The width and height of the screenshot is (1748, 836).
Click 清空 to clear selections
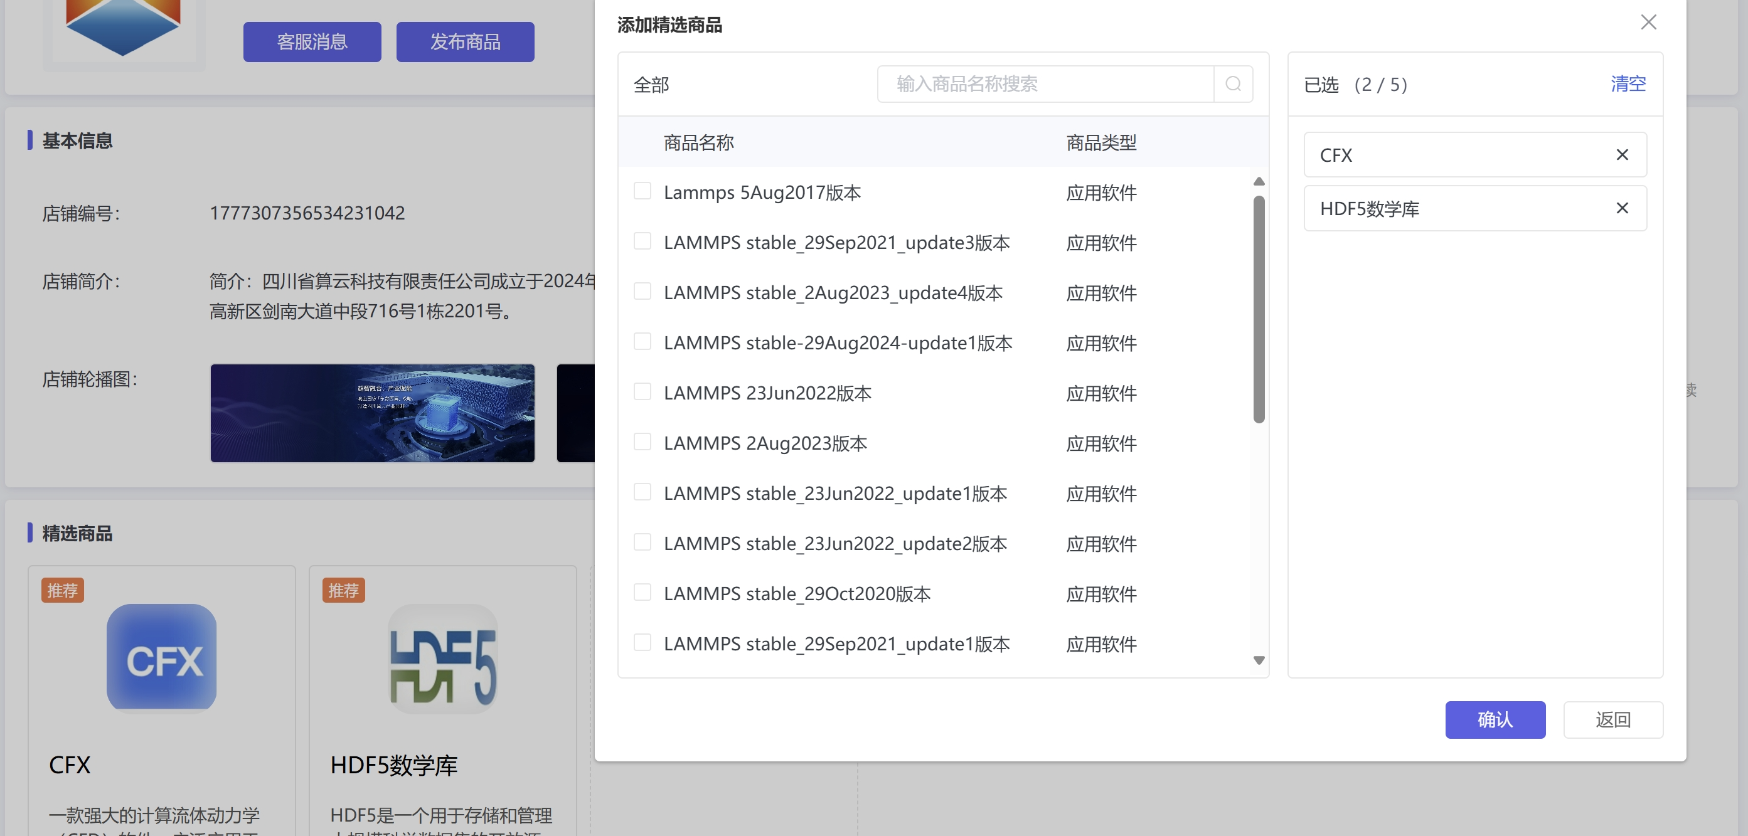(1628, 83)
